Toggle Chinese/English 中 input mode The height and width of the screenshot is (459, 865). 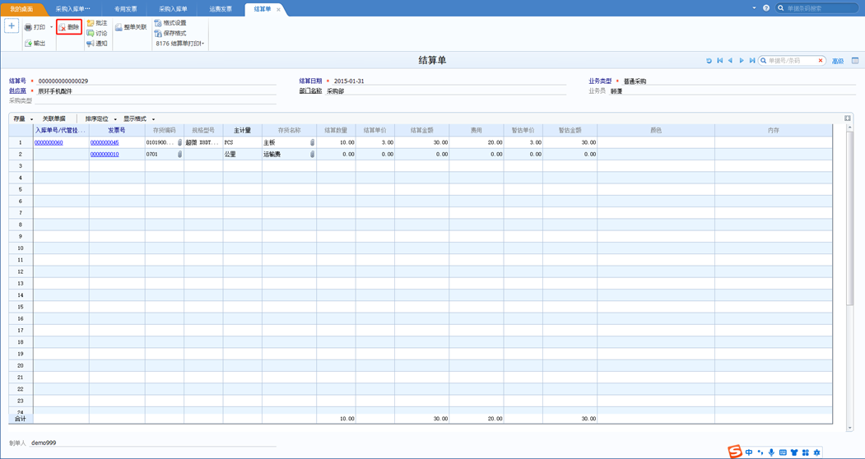pyautogui.click(x=749, y=452)
